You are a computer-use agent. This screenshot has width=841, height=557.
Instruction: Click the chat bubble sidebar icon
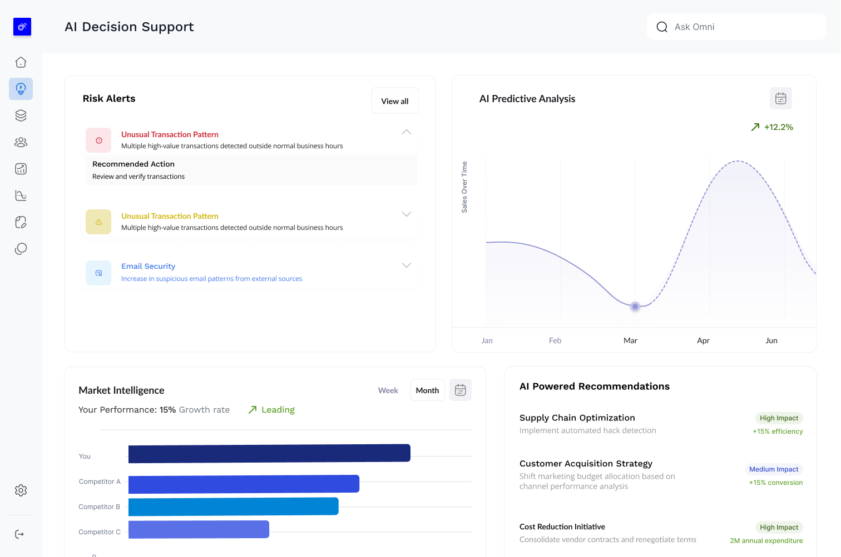pyautogui.click(x=21, y=249)
